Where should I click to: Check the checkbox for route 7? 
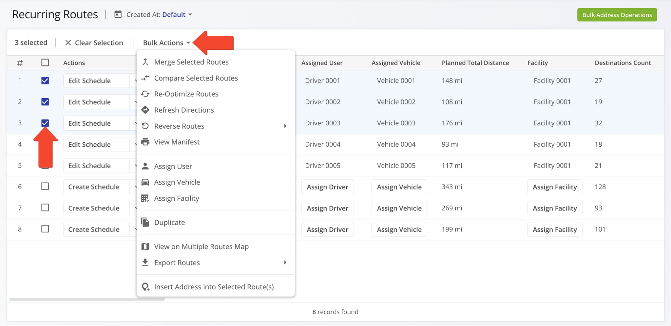point(45,208)
